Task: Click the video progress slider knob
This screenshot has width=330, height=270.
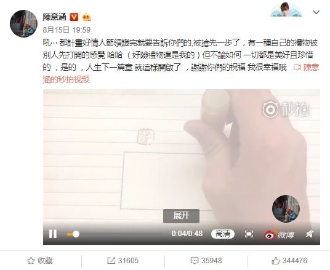Action: pos(76,234)
